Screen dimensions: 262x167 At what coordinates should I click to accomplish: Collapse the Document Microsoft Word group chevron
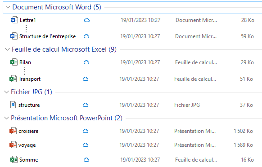8,7
